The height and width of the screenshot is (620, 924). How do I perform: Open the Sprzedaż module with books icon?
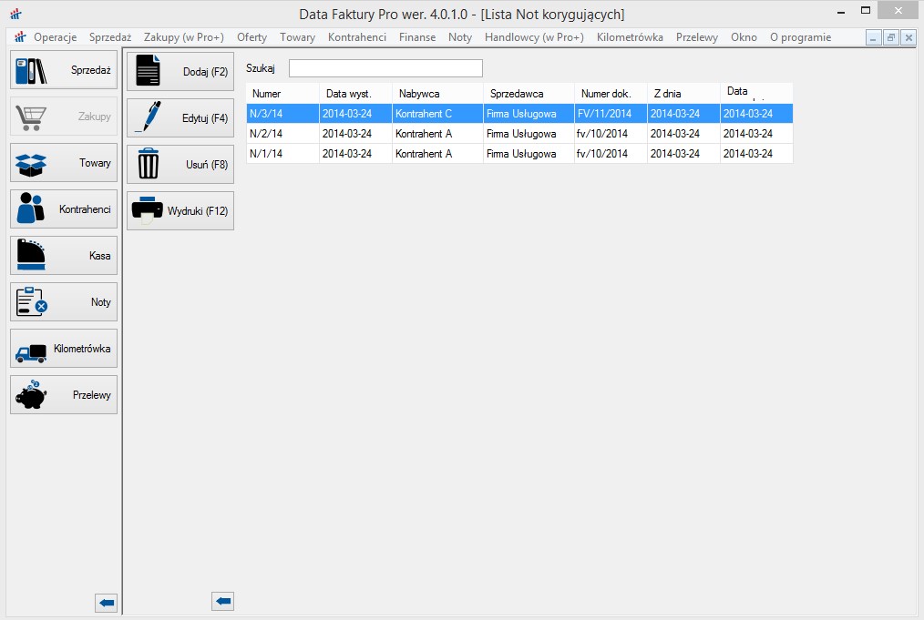click(64, 70)
